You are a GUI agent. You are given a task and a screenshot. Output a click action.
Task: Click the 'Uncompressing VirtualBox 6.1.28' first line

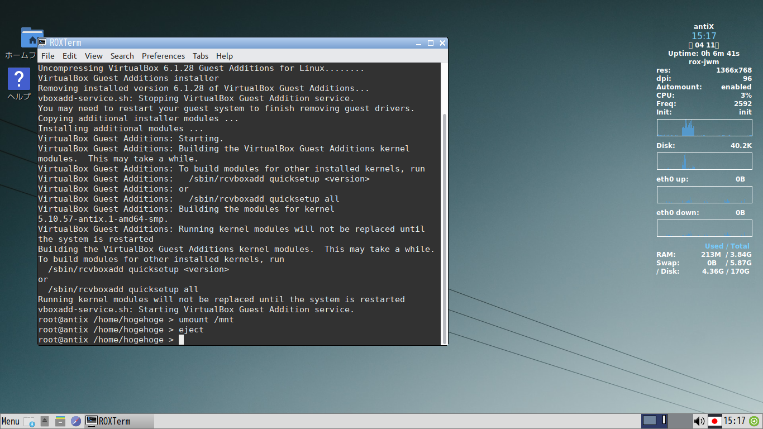tap(201, 68)
